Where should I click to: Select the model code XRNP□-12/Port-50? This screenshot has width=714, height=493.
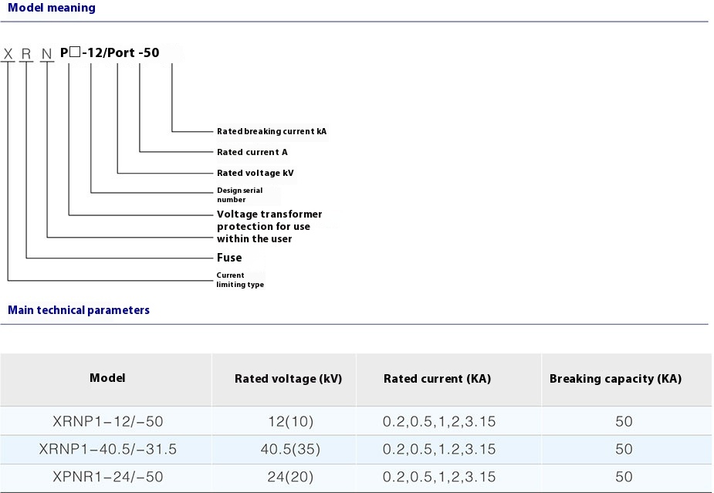point(81,53)
